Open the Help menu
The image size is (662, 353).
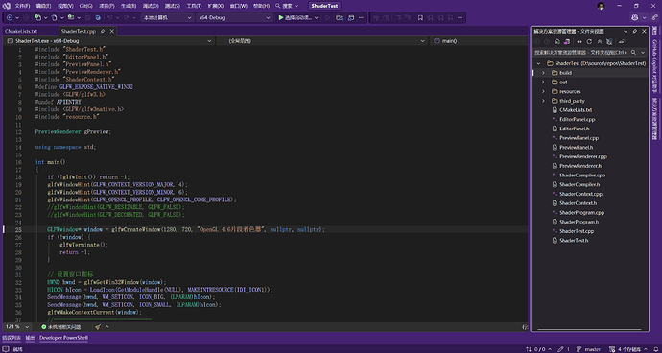(261, 6)
